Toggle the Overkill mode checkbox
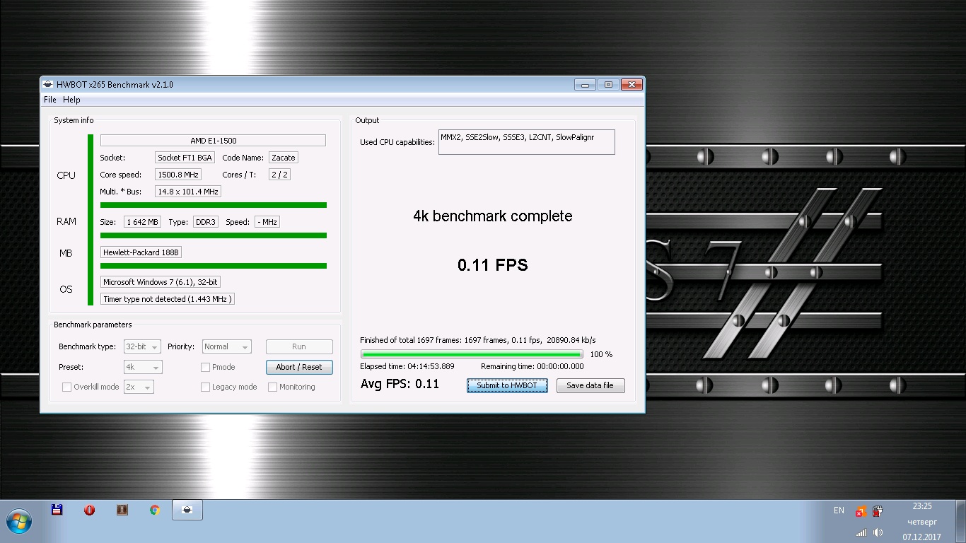This screenshot has width=966, height=543. (x=66, y=387)
